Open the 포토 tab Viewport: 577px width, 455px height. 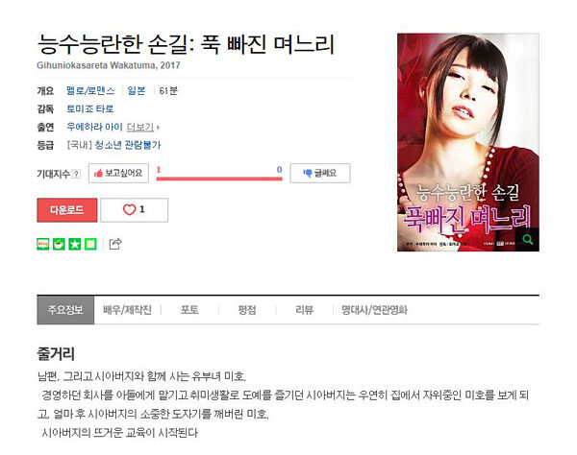click(189, 310)
